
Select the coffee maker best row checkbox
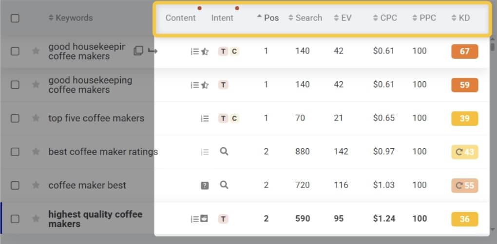15,185
